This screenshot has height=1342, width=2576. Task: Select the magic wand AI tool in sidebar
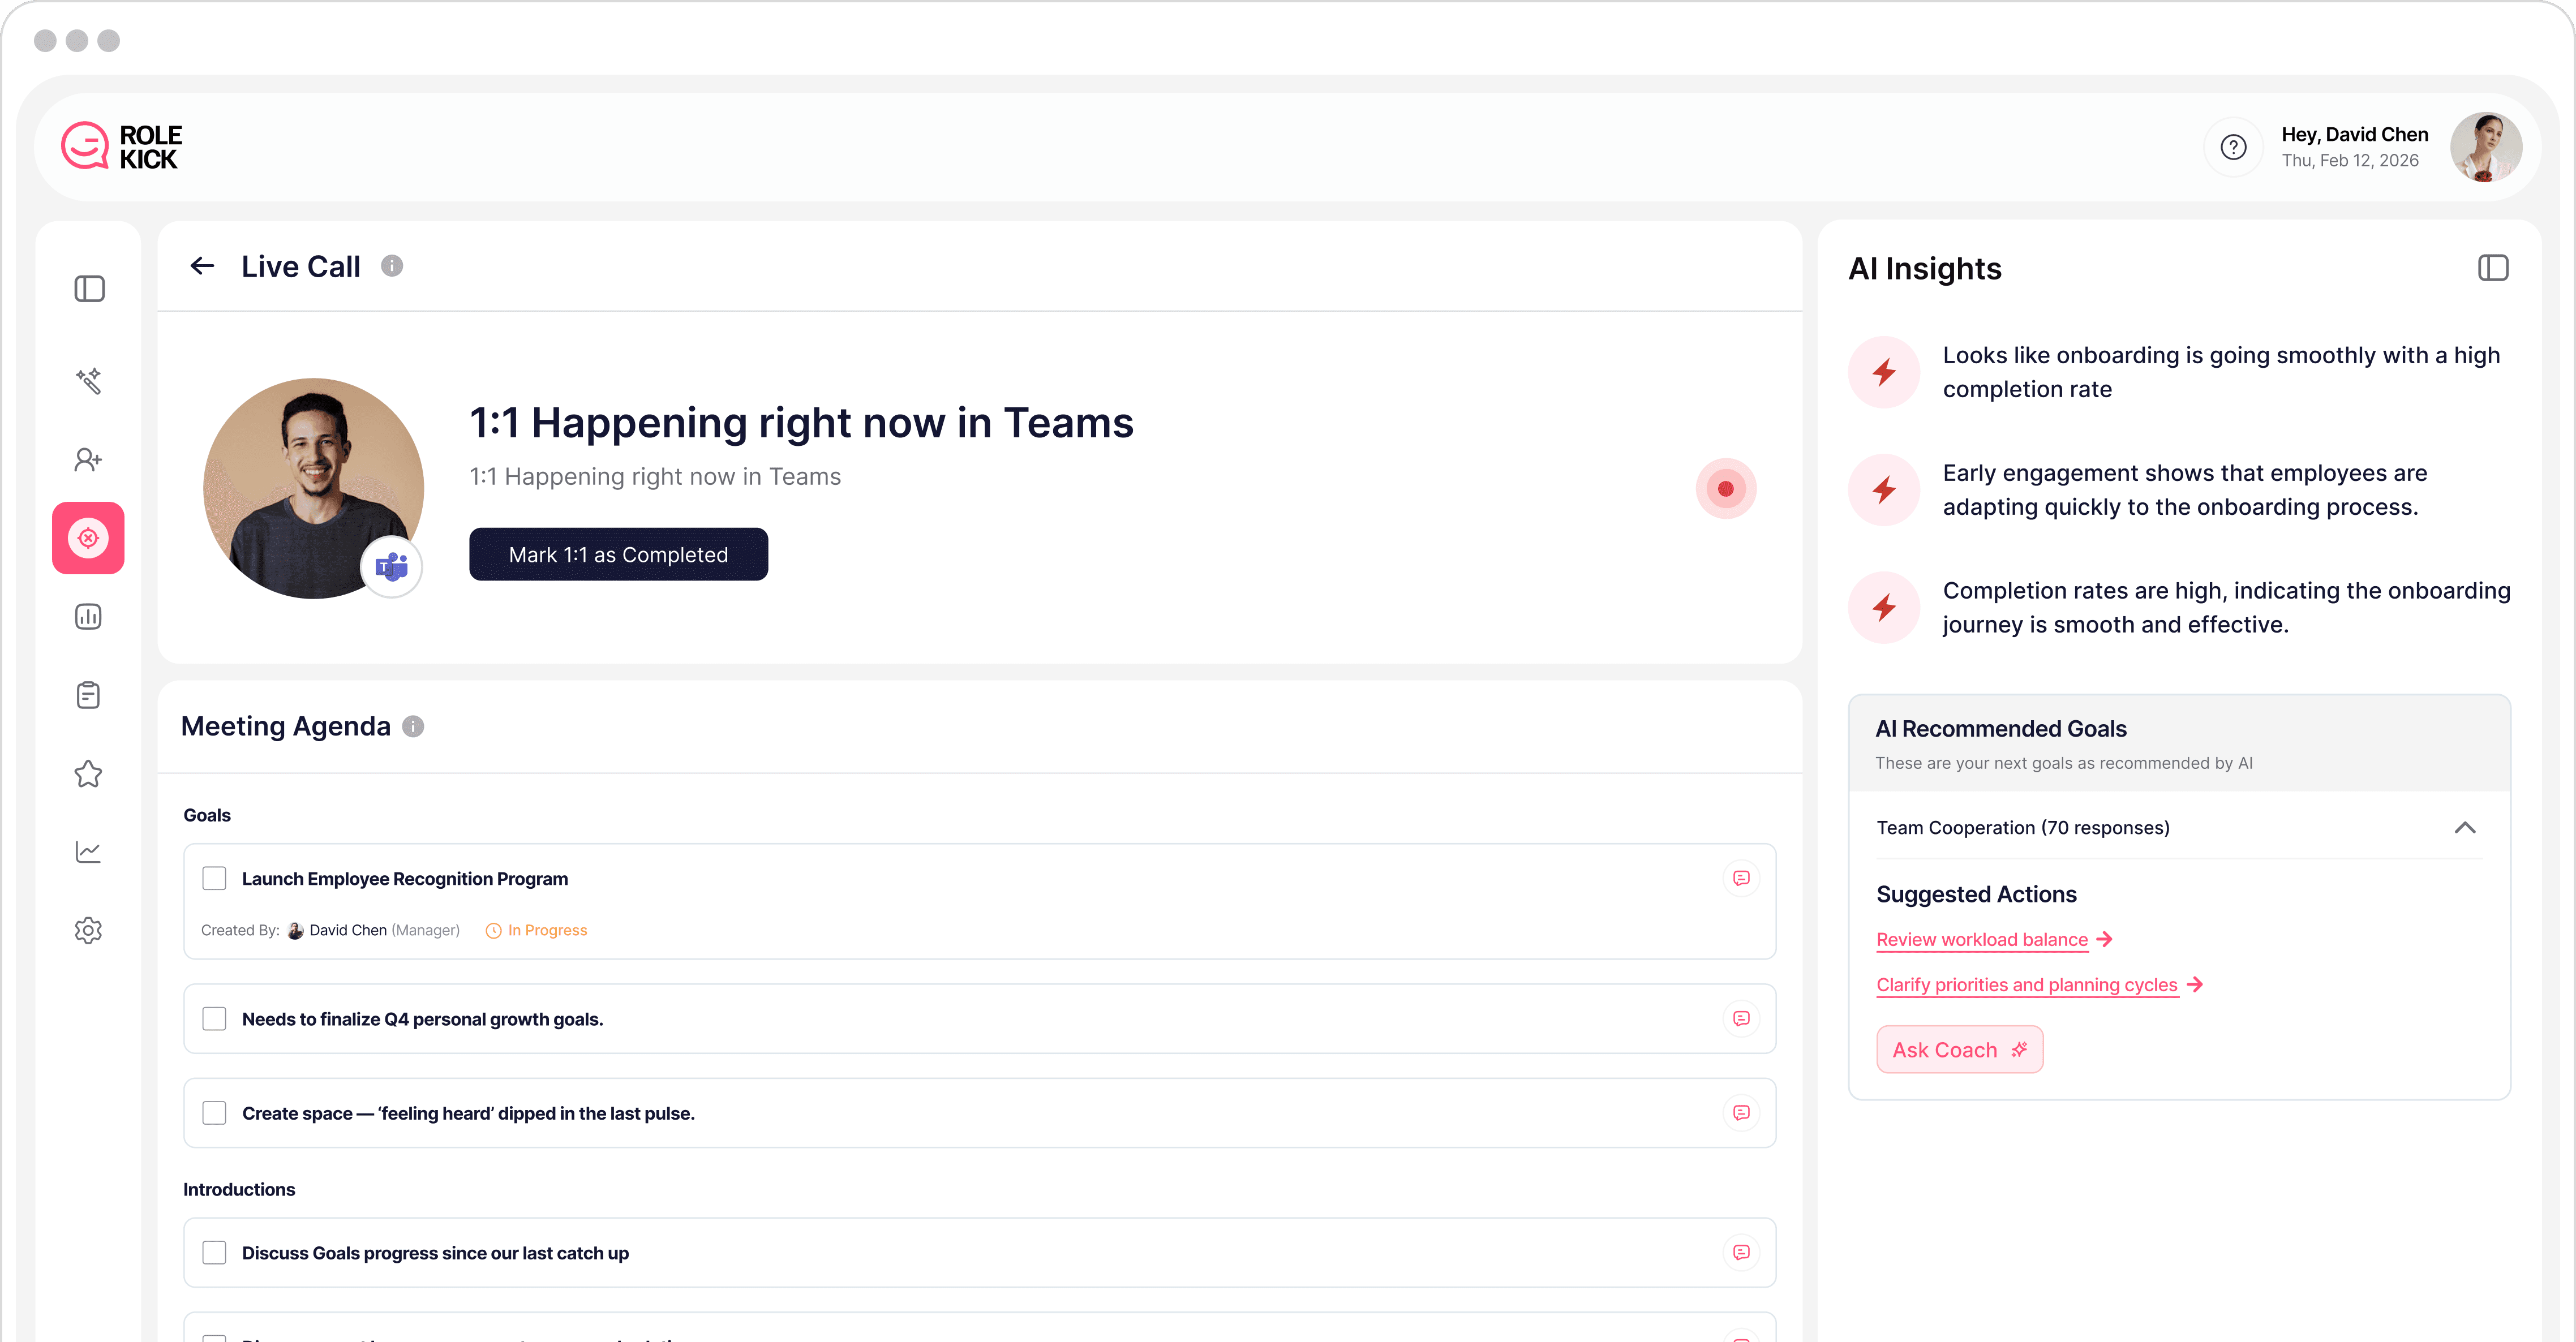(x=88, y=381)
